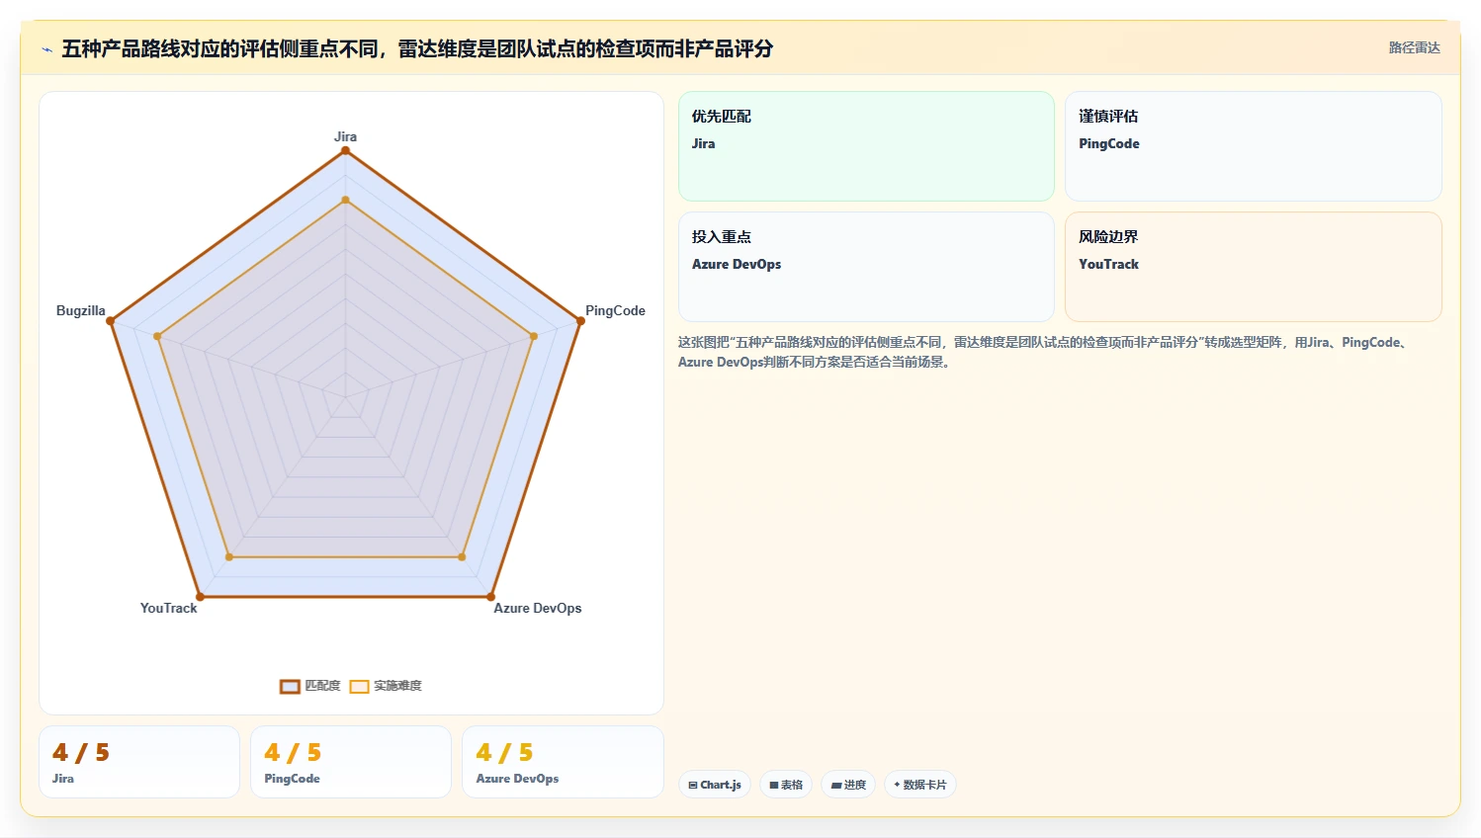Image resolution: width=1481 pixels, height=838 pixels.
Task: Open the 风险边界 YouTrack card
Action: point(1253,267)
